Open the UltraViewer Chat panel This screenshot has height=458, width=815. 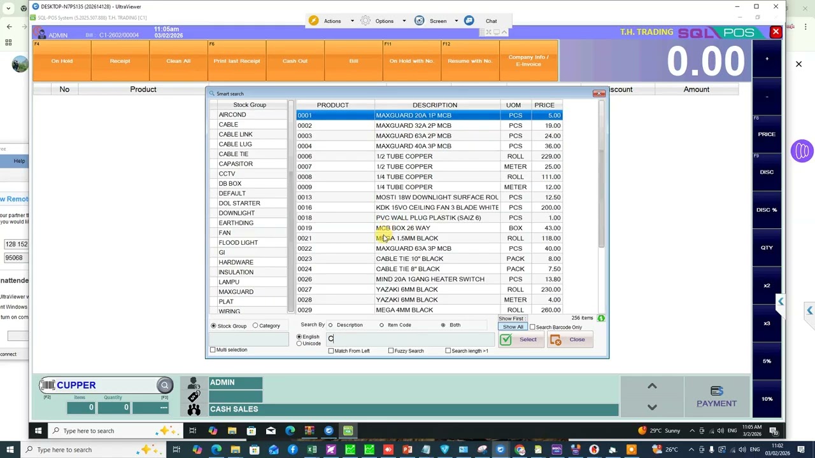[491, 21]
